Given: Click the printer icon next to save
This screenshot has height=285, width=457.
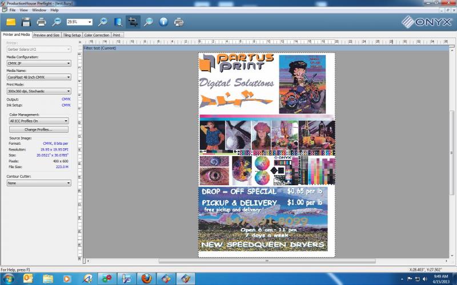Looking at the screenshot, I should click(x=41, y=22).
